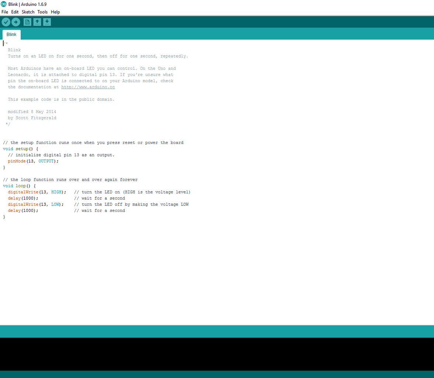
Task: Open the Sketch menu
Action: coord(28,12)
